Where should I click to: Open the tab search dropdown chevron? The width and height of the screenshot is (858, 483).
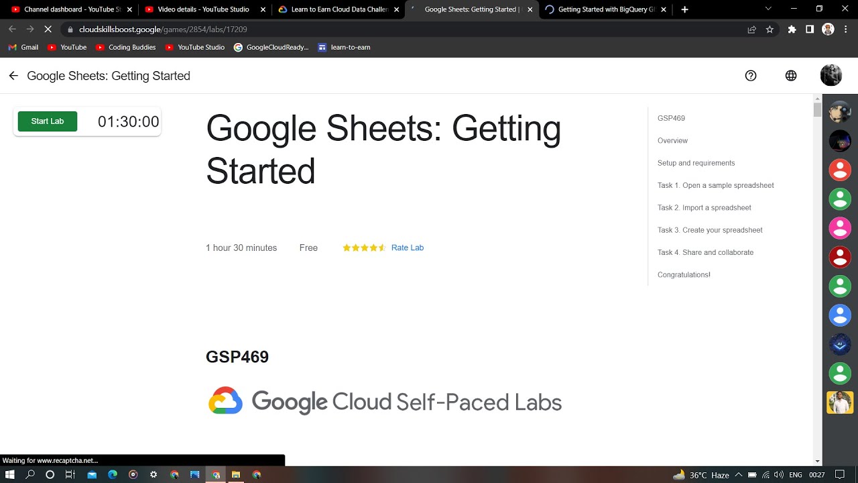[768, 9]
